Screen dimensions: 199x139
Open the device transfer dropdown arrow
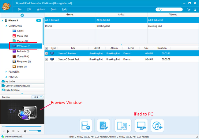coord(129,126)
